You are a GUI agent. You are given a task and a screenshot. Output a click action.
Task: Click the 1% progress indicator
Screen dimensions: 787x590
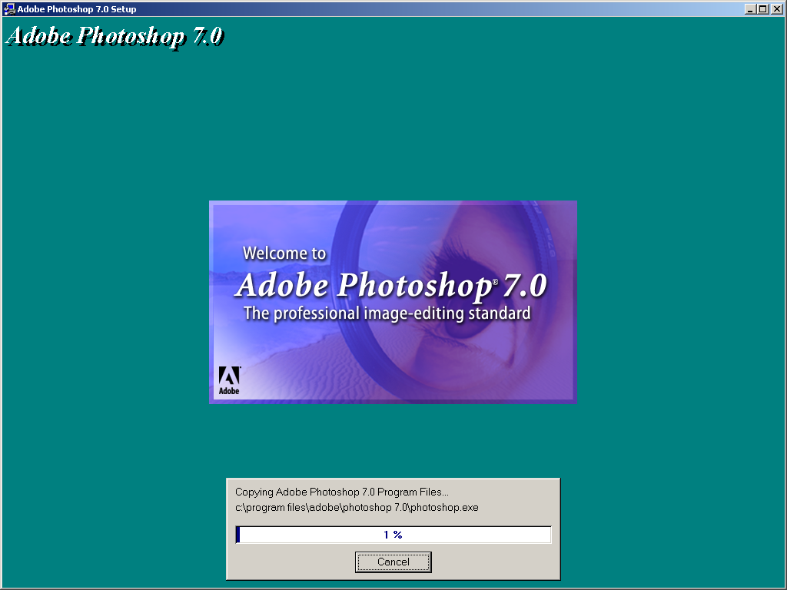(x=393, y=534)
